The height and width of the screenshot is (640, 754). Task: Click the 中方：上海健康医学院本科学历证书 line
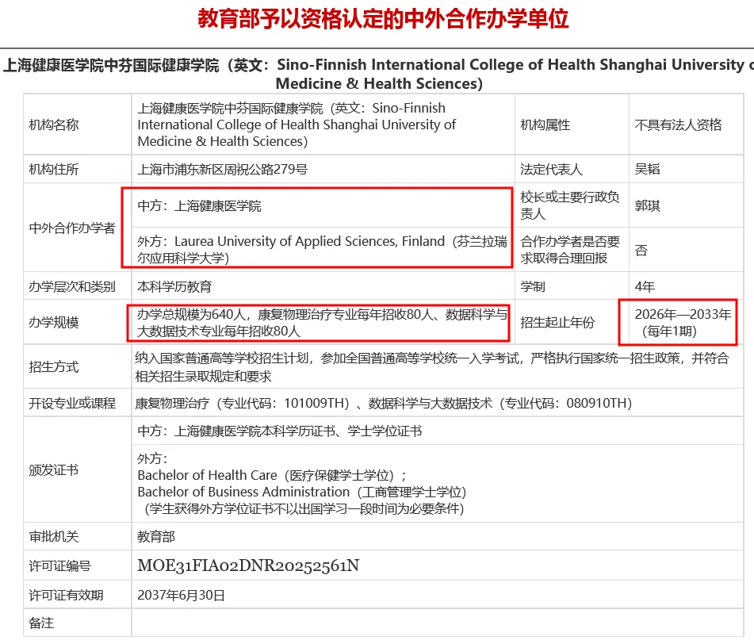pyautogui.click(x=279, y=431)
